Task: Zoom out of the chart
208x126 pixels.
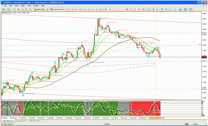Action: click(166, 9)
